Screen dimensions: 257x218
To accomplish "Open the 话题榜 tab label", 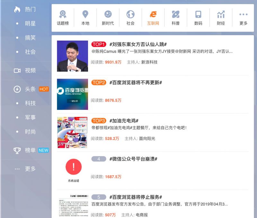I will pos(63,23).
